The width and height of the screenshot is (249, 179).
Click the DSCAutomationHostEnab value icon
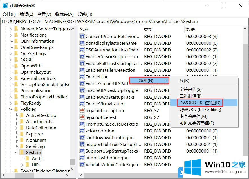[x=82, y=50]
